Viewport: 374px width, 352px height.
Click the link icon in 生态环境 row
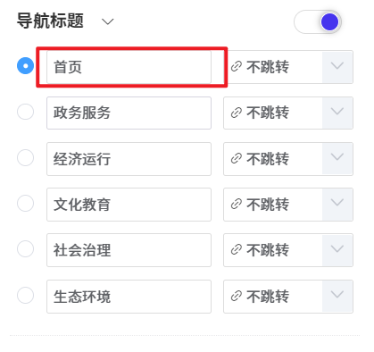[237, 297]
